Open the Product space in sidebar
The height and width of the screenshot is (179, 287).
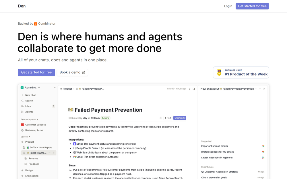coord(30,142)
